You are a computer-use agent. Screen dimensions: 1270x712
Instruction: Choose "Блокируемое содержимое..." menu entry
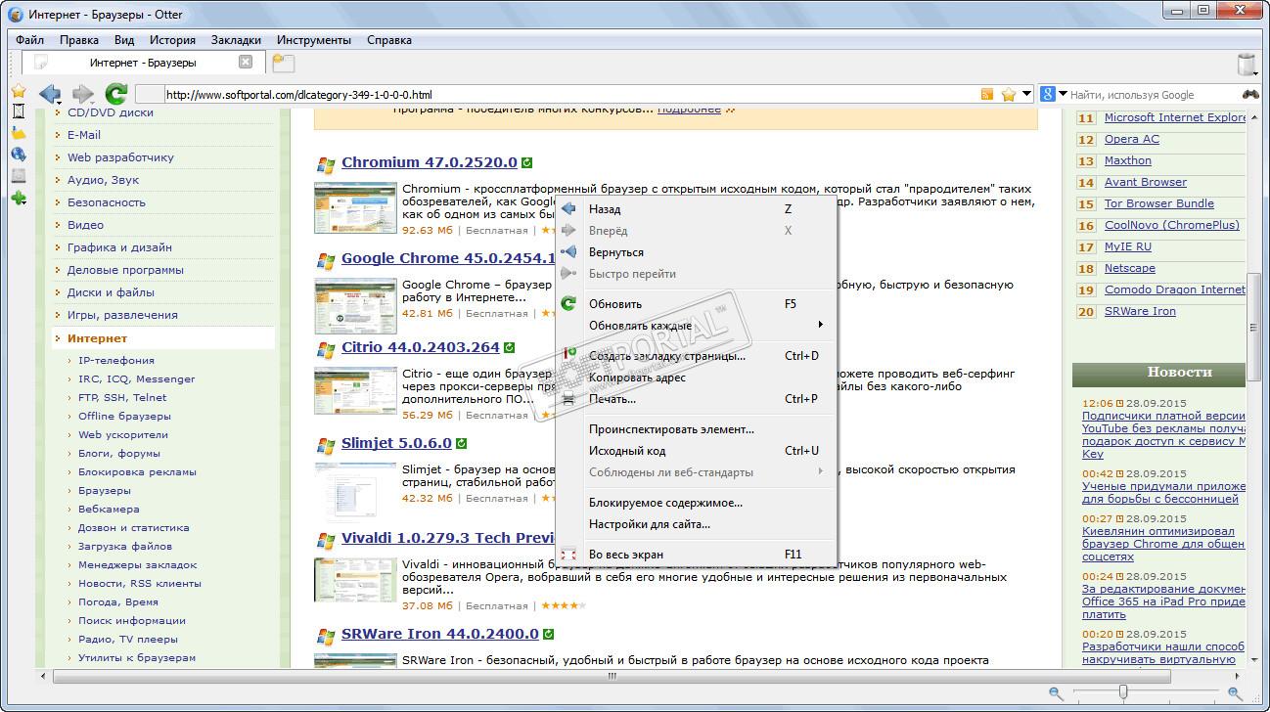pos(696,503)
